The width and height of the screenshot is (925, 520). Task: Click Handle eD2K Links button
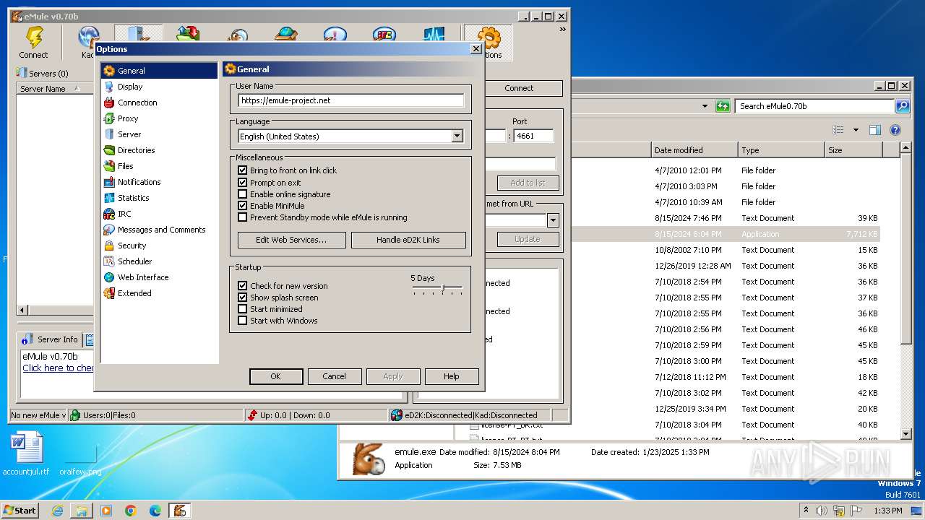click(408, 240)
